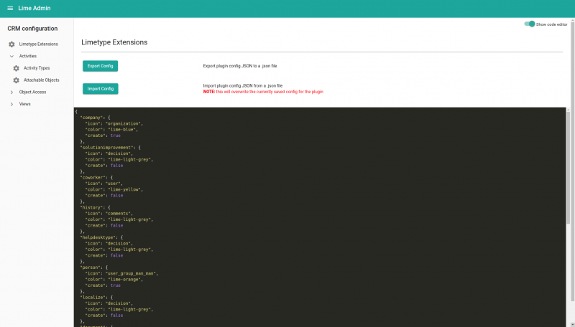Screen dimensions: 575x327
Task: Expand the Object Access chevron
Action: 11,92
